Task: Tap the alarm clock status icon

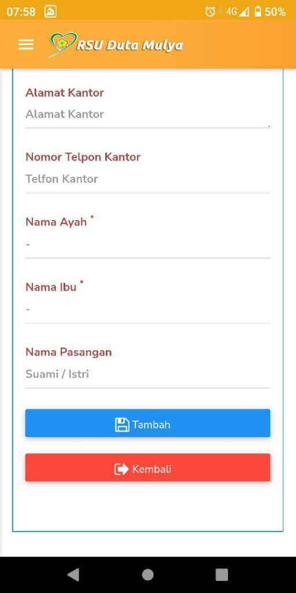Action: (210, 12)
